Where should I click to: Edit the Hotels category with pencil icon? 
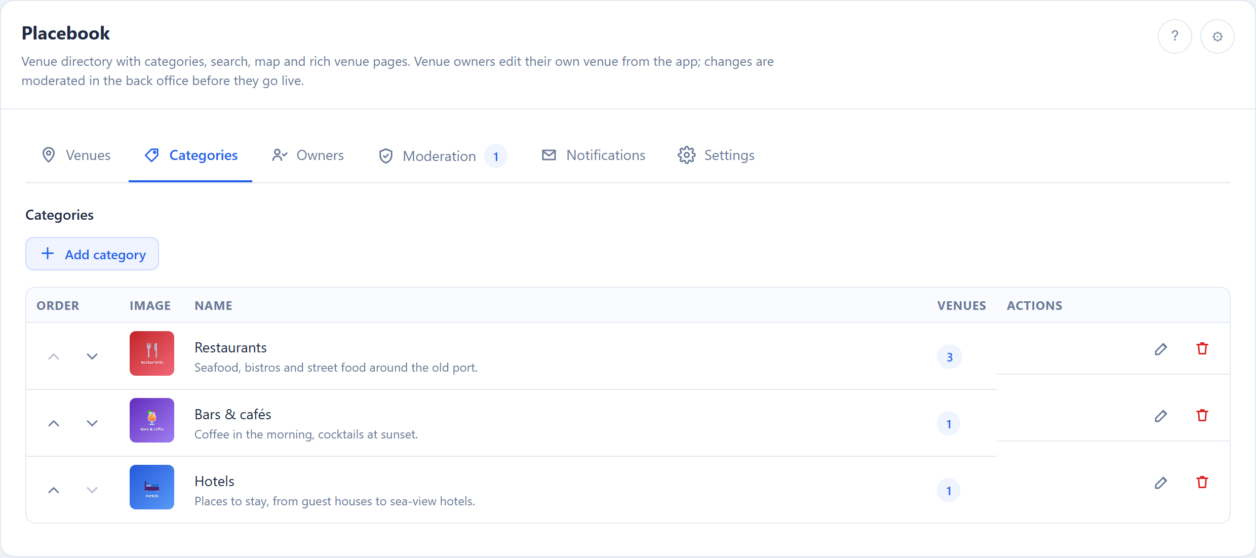1161,483
